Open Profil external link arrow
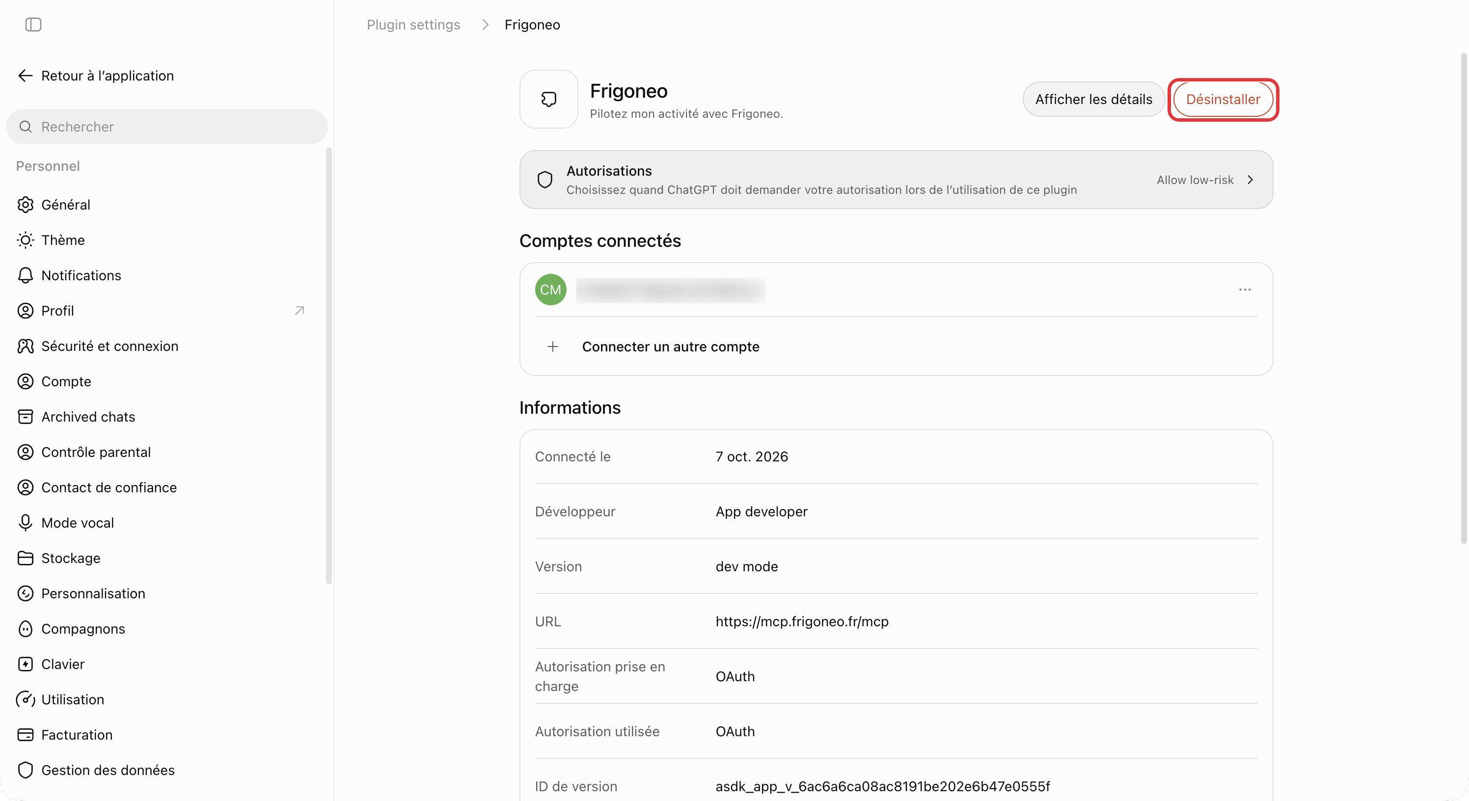1469x801 pixels. tap(299, 311)
